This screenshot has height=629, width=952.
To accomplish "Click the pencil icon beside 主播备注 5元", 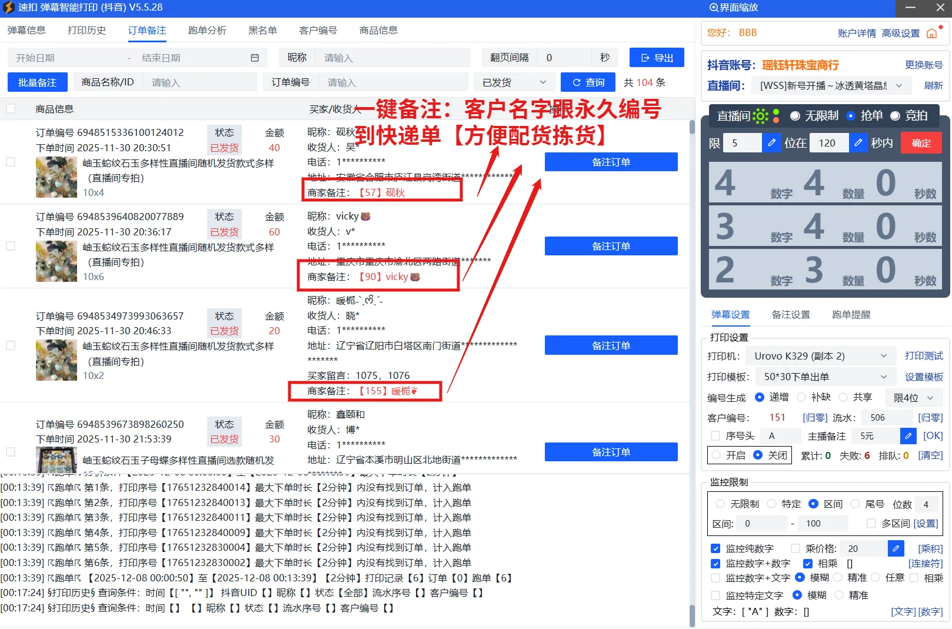I will pos(908,435).
